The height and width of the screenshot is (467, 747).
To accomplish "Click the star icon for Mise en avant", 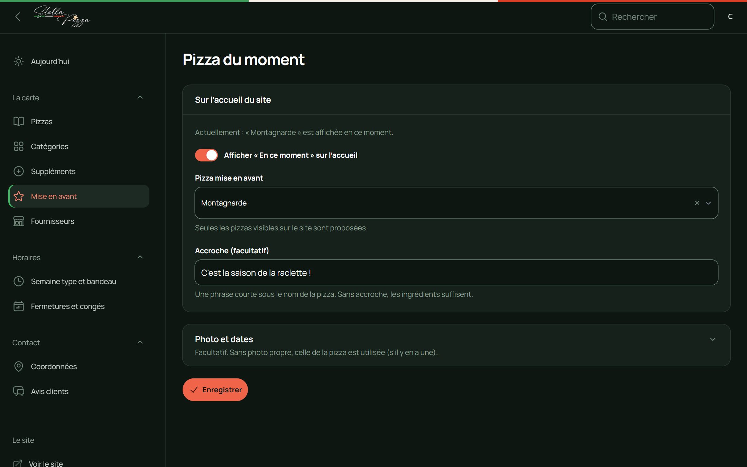I will [x=19, y=196].
